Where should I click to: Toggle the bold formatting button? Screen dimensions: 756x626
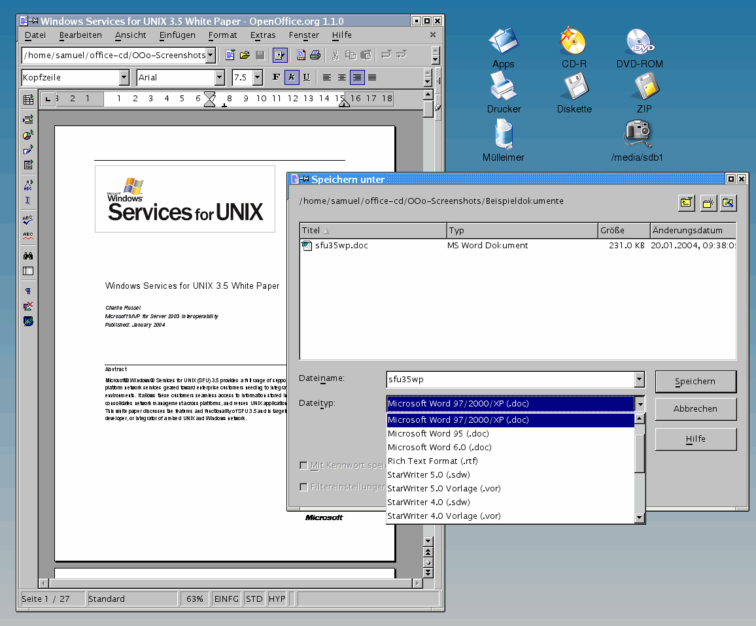click(276, 77)
